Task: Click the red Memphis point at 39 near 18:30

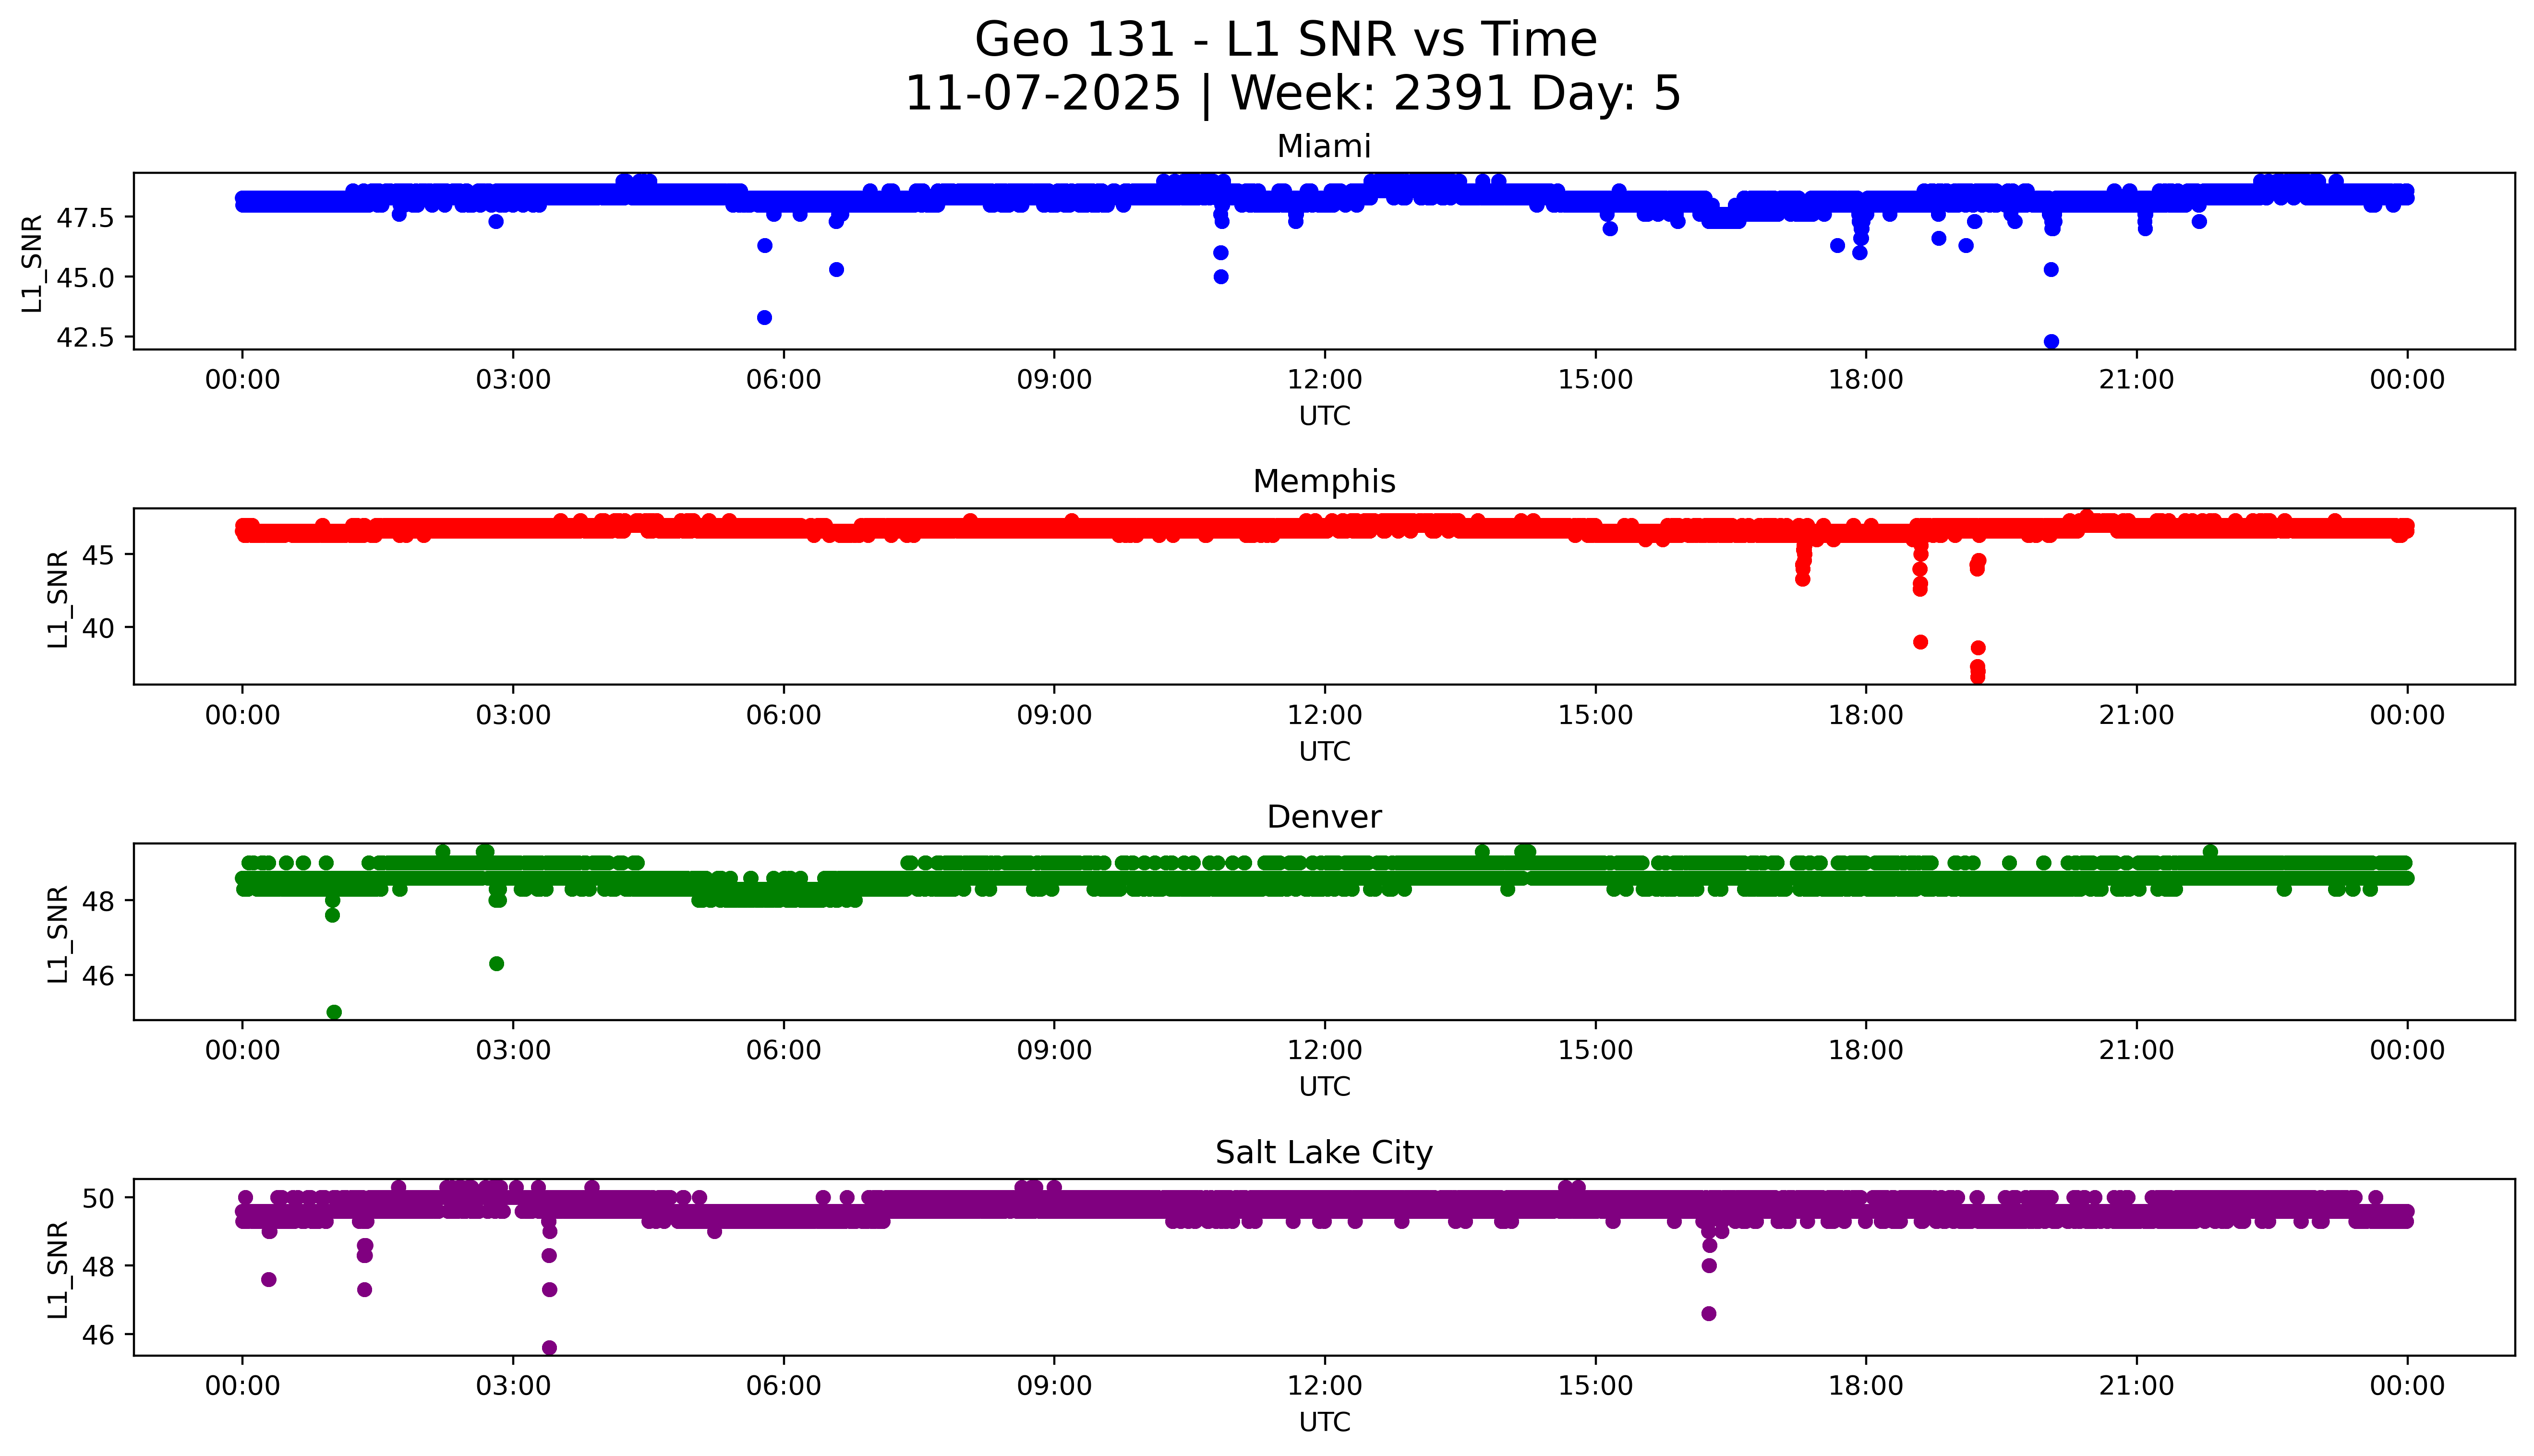Action: (1920, 642)
